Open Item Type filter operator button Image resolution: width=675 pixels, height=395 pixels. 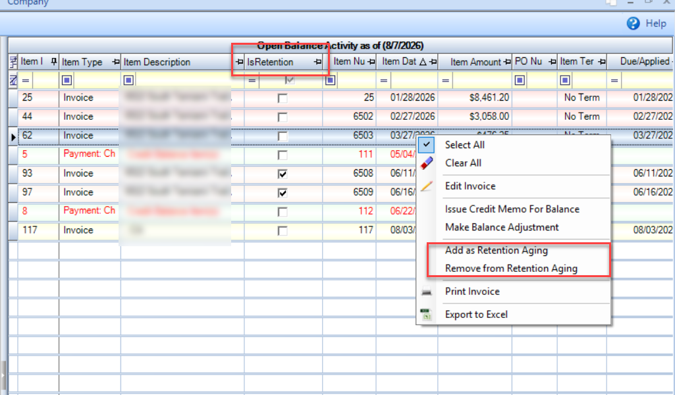click(67, 80)
